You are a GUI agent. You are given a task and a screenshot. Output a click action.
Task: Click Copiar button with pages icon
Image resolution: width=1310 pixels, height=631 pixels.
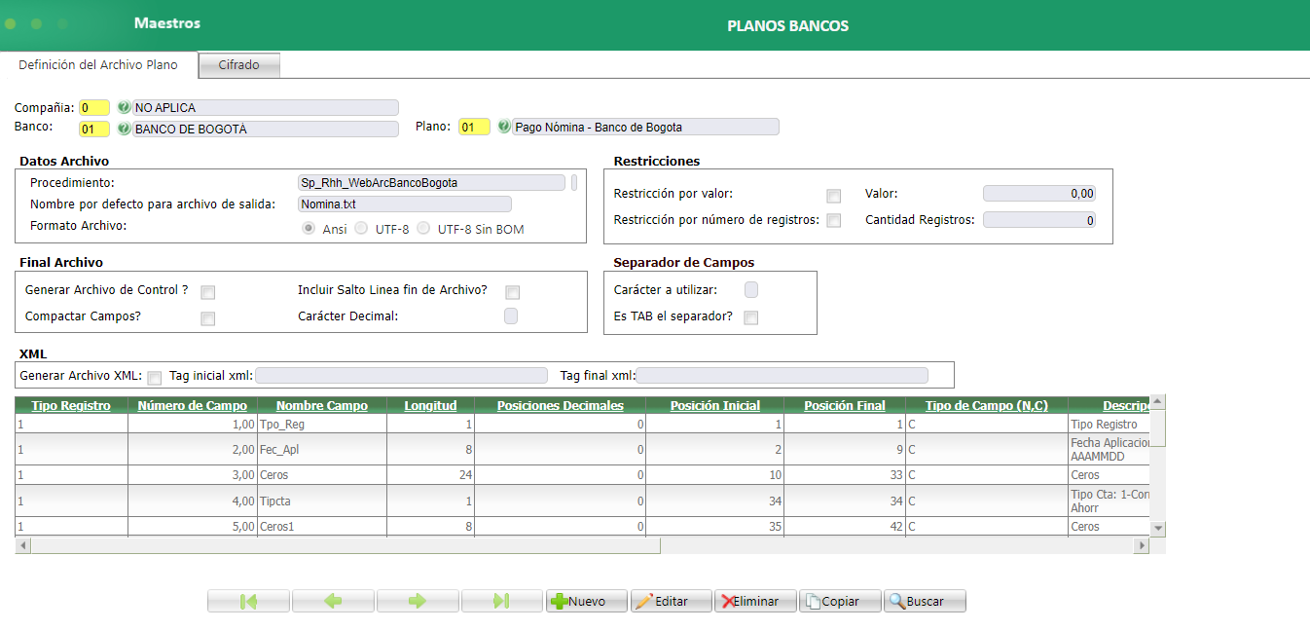click(841, 601)
